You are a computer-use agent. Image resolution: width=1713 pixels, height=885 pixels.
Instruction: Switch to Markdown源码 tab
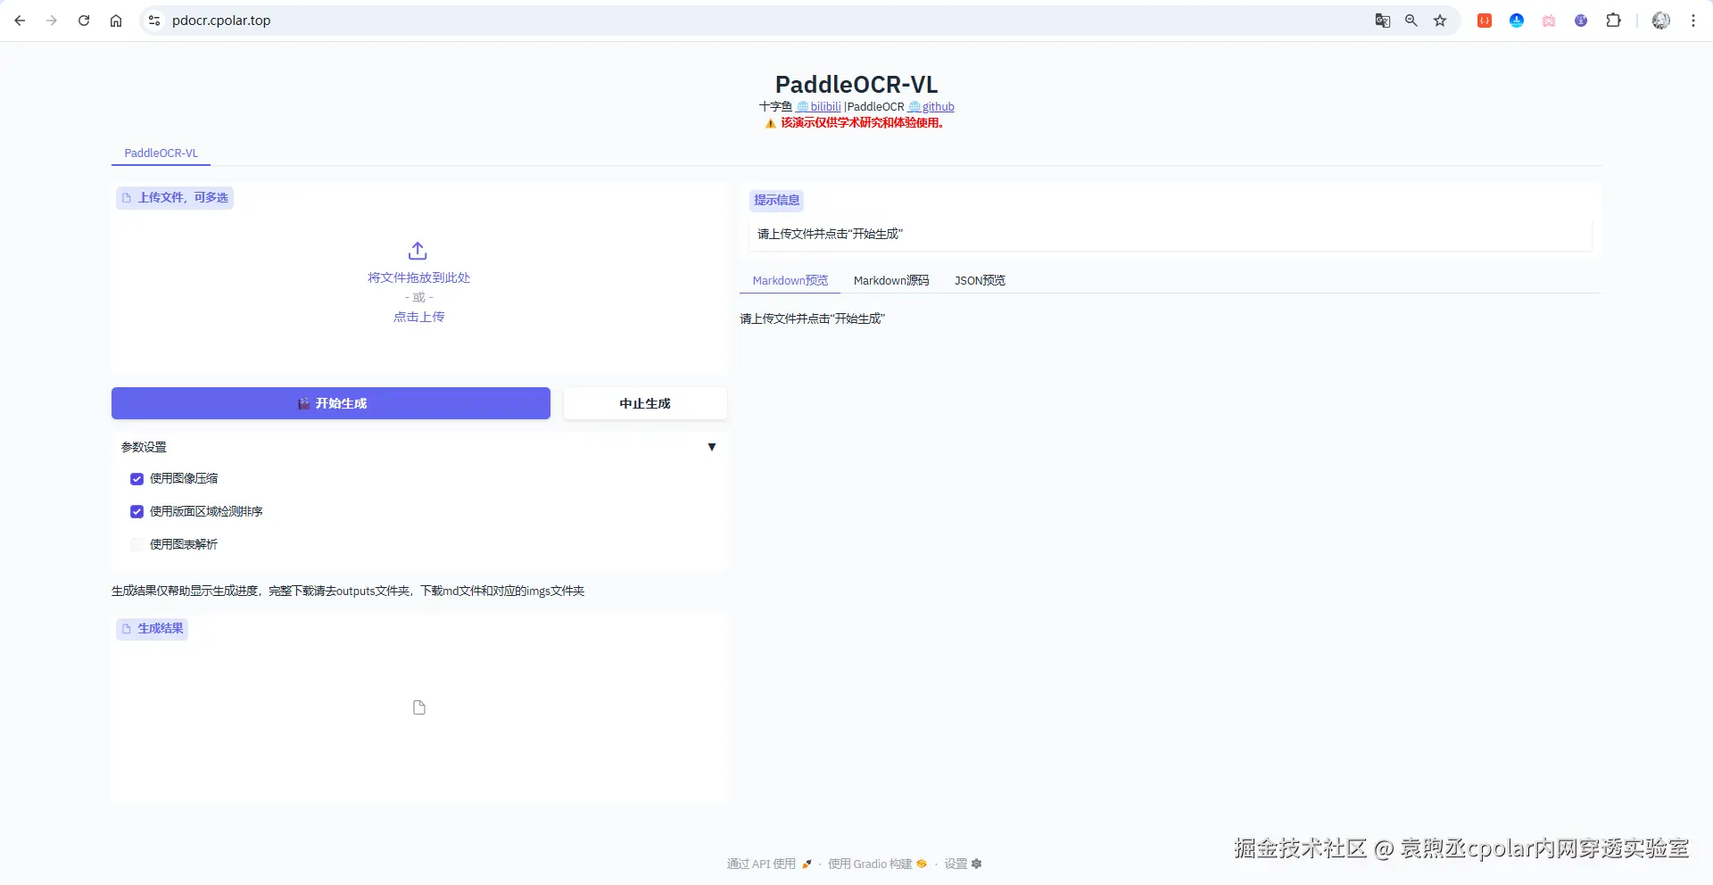point(891,281)
